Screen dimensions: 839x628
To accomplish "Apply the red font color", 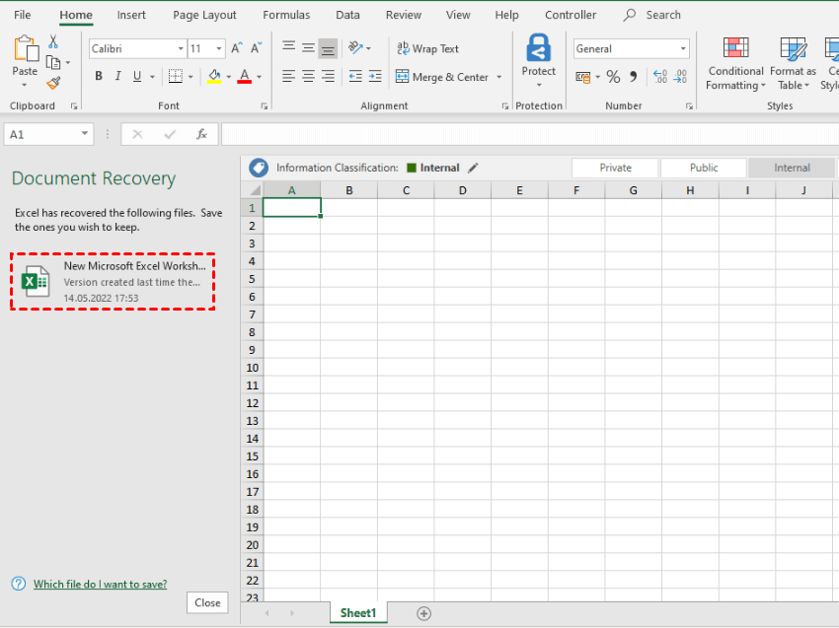I will pos(245,77).
